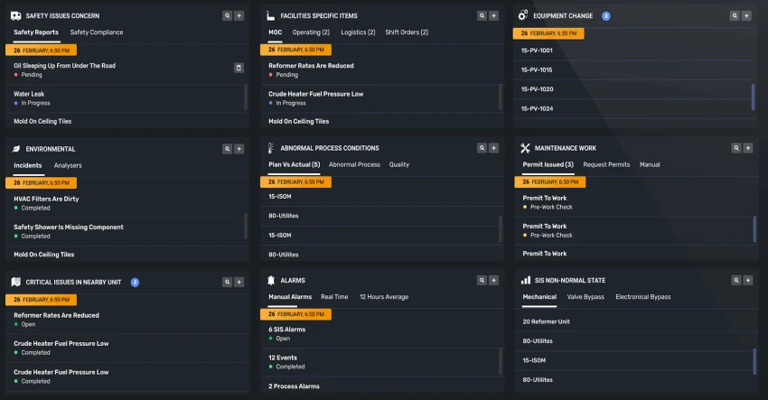Click the Equipment Change list scrollbar
The width and height of the screenshot is (768, 400).
point(754,98)
